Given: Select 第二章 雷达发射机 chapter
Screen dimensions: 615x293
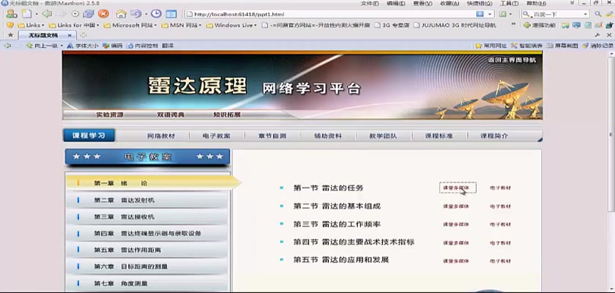Looking at the screenshot, I should pyautogui.click(x=147, y=200).
